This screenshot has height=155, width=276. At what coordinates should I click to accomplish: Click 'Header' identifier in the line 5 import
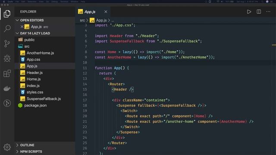click(116, 36)
